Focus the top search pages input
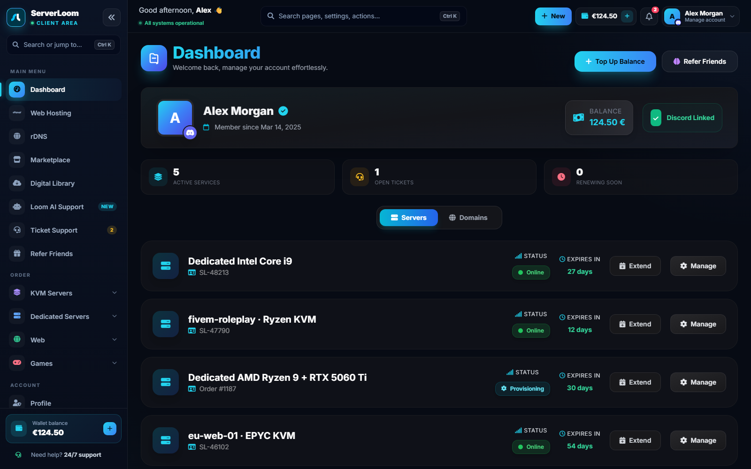This screenshot has height=469, width=751. 364,16
